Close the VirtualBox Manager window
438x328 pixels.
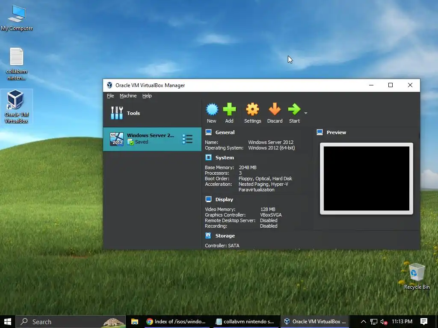click(x=410, y=85)
